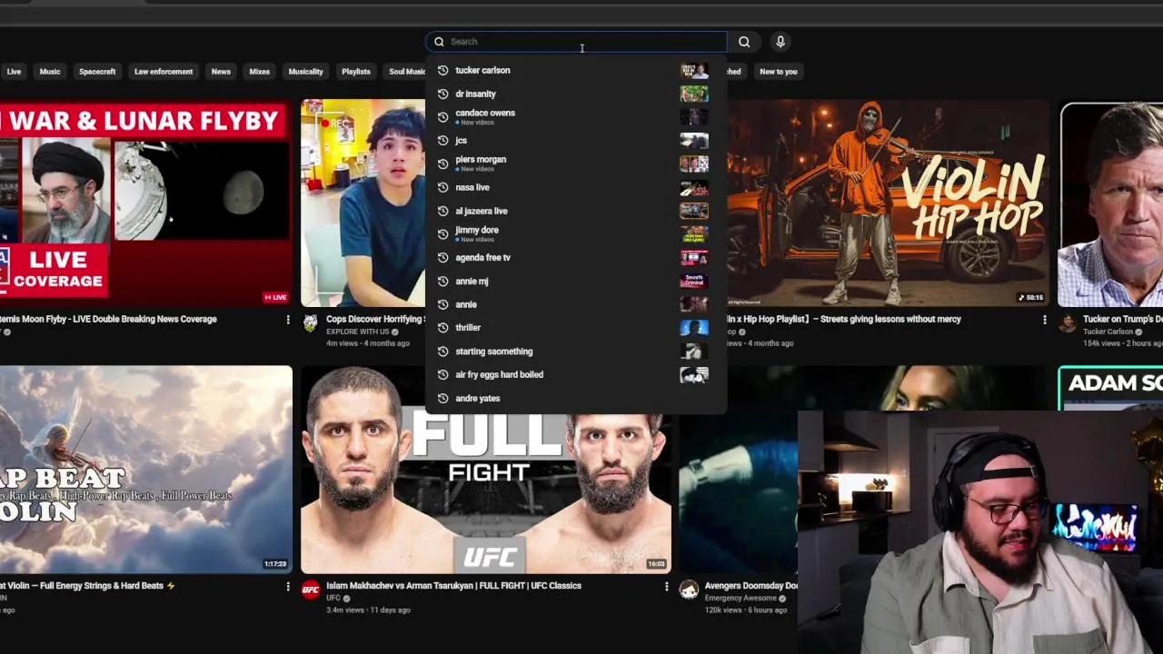Open the UFC channel name link
Viewport: 1163px width, 654px height.
pyautogui.click(x=333, y=599)
